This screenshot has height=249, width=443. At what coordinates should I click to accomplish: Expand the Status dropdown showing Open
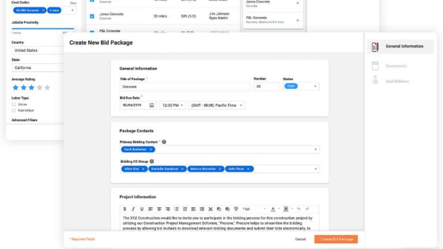click(315, 86)
